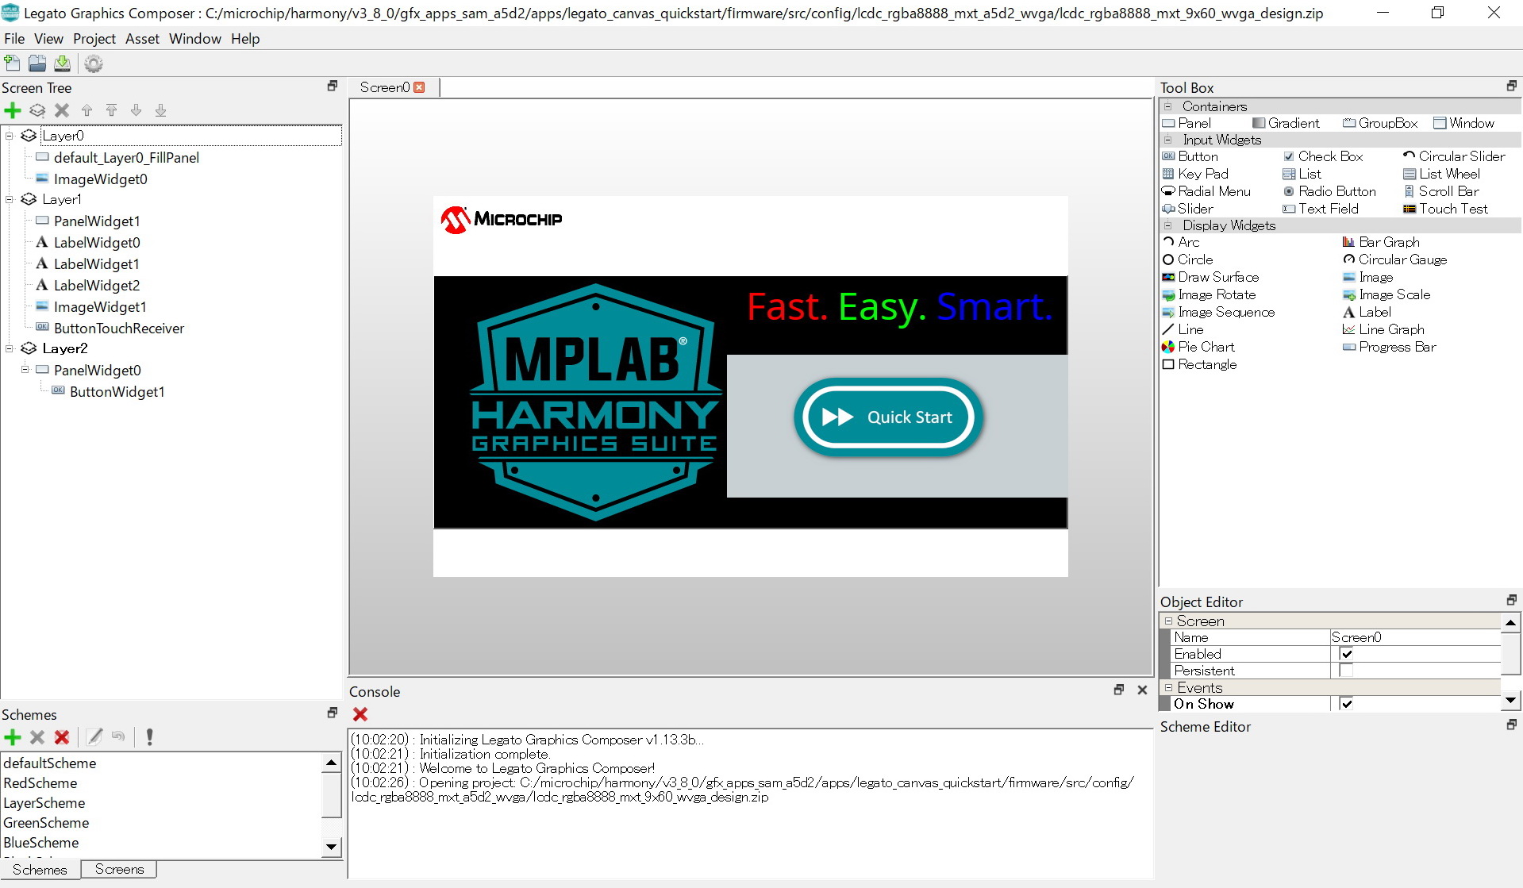Undock the Tool Box panel

tap(1511, 86)
